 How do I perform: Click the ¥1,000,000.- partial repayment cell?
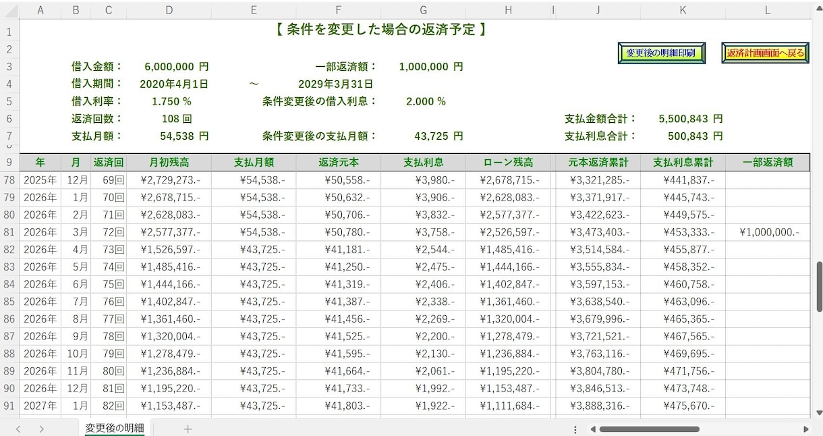coord(768,232)
